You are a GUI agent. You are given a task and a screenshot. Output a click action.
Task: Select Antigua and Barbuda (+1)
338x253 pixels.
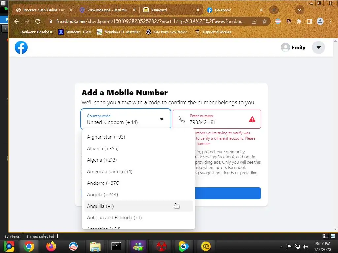tap(138, 218)
